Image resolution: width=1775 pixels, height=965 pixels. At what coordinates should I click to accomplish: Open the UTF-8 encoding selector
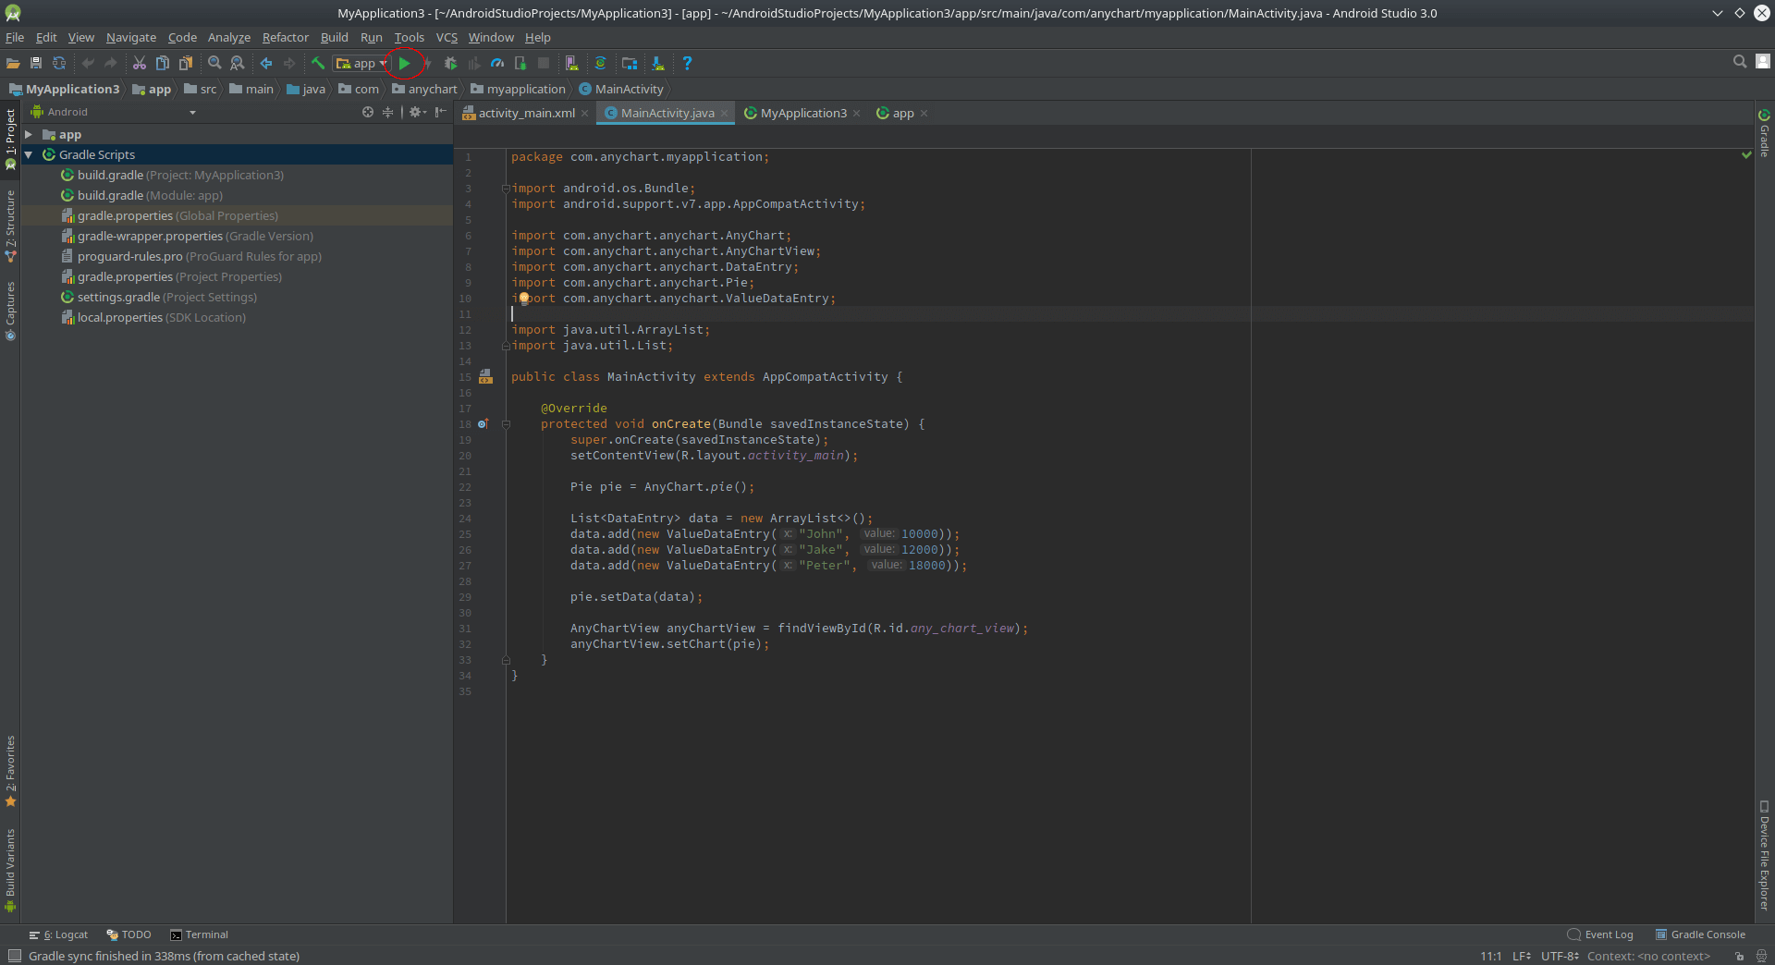point(1560,956)
